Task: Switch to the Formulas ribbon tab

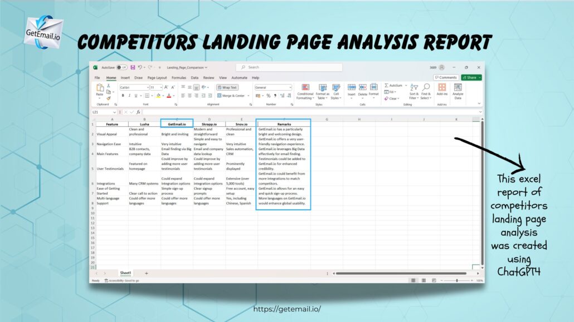Action: pyautogui.click(x=179, y=77)
